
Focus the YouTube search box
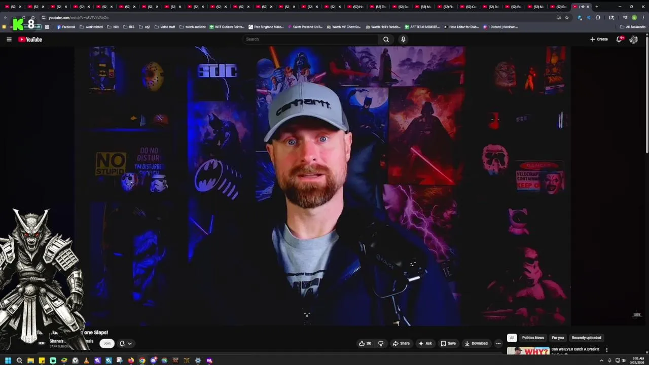[310, 39]
